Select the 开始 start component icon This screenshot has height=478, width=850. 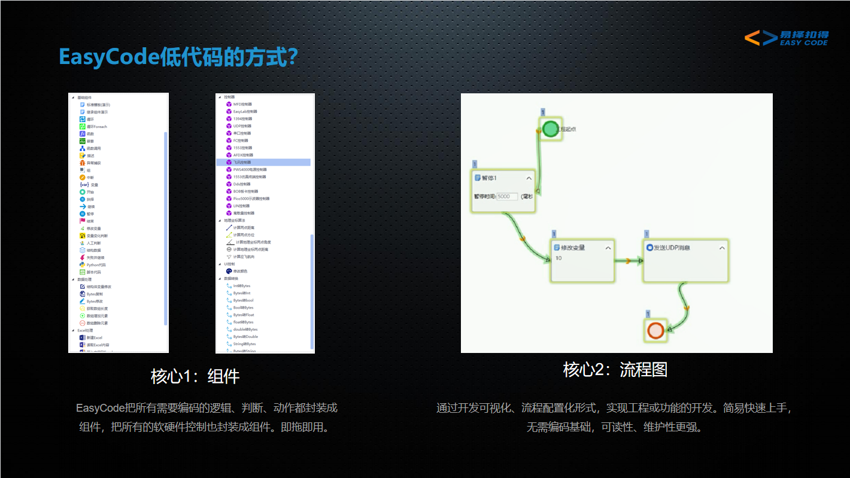pyautogui.click(x=83, y=192)
